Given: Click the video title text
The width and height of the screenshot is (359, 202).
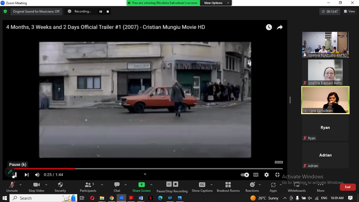Looking at the screenshot, I should 106,27.
